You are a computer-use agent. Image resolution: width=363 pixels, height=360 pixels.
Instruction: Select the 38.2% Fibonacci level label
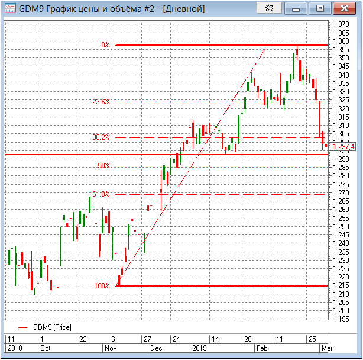click(101, 137)
